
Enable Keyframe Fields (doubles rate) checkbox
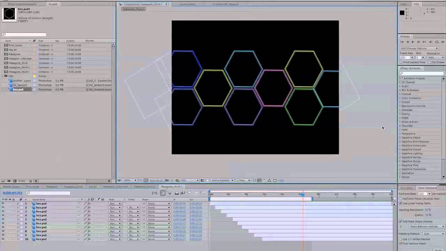point(400,199)
